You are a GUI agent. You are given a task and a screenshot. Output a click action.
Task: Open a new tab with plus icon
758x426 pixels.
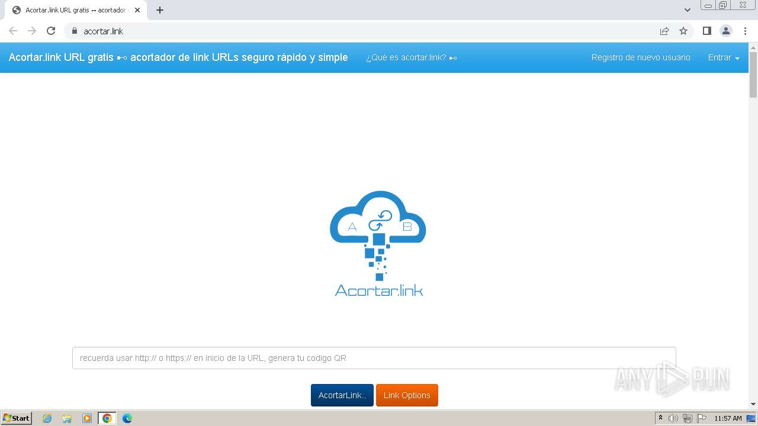tap(160, 10)
